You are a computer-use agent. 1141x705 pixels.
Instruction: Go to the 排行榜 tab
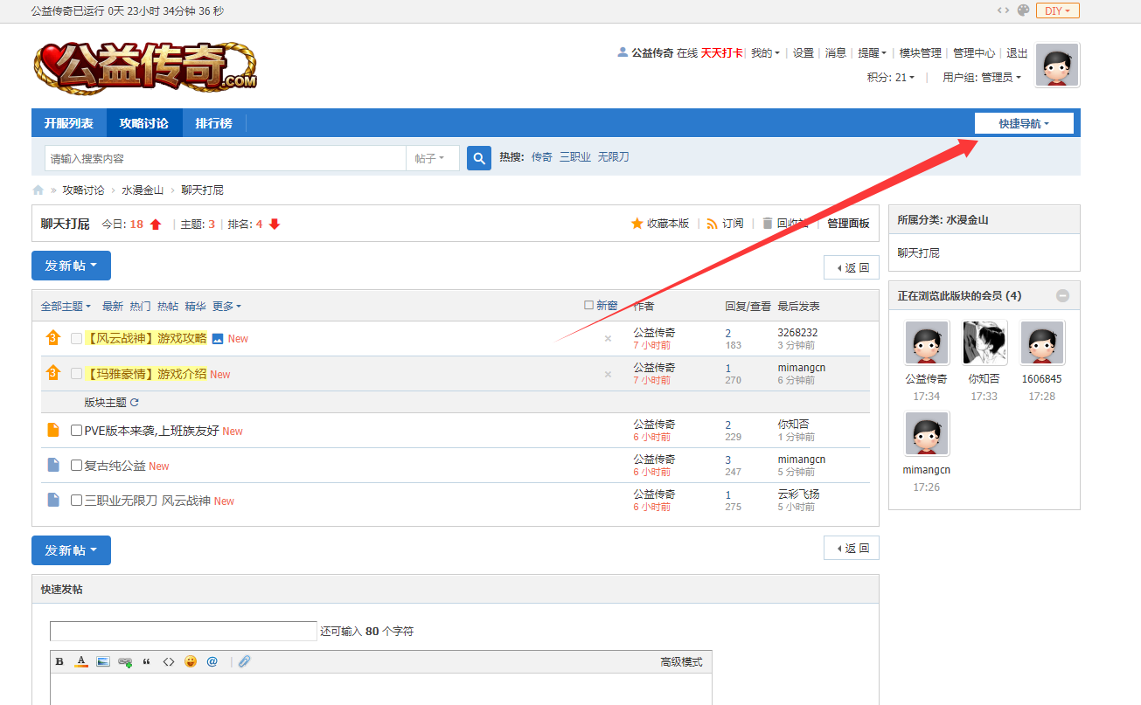point(213,123)
